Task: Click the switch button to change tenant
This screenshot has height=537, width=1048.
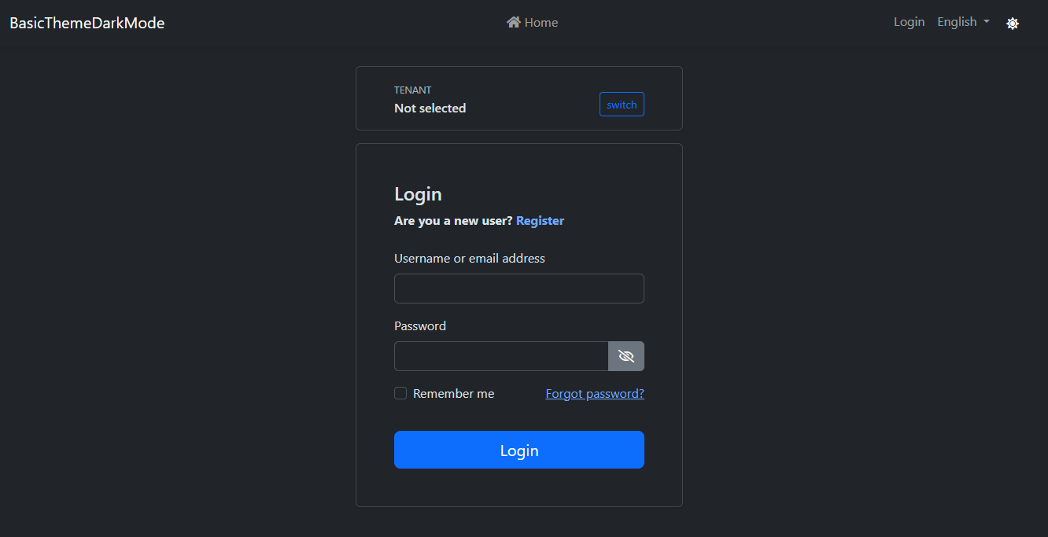Action: (x=622, y=104)
